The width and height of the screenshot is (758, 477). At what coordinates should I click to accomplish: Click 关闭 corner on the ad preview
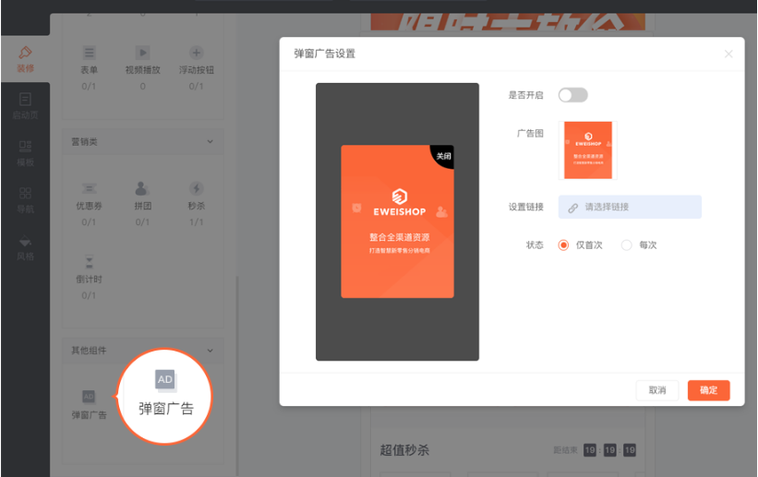tap(443, 155)
